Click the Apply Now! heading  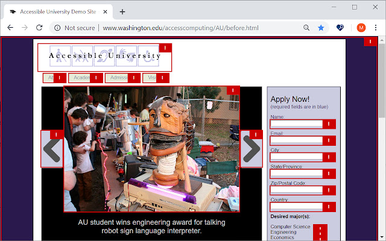click(x=289, y=99)
